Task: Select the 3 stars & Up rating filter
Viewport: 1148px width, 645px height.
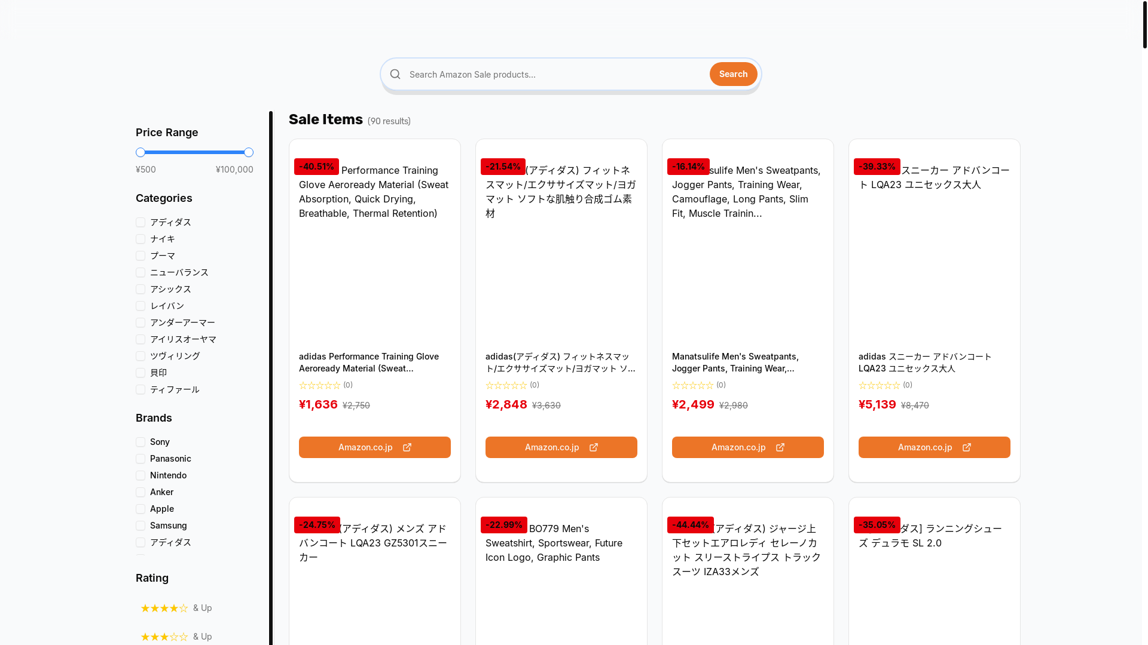Action: (x=176, y=637)
